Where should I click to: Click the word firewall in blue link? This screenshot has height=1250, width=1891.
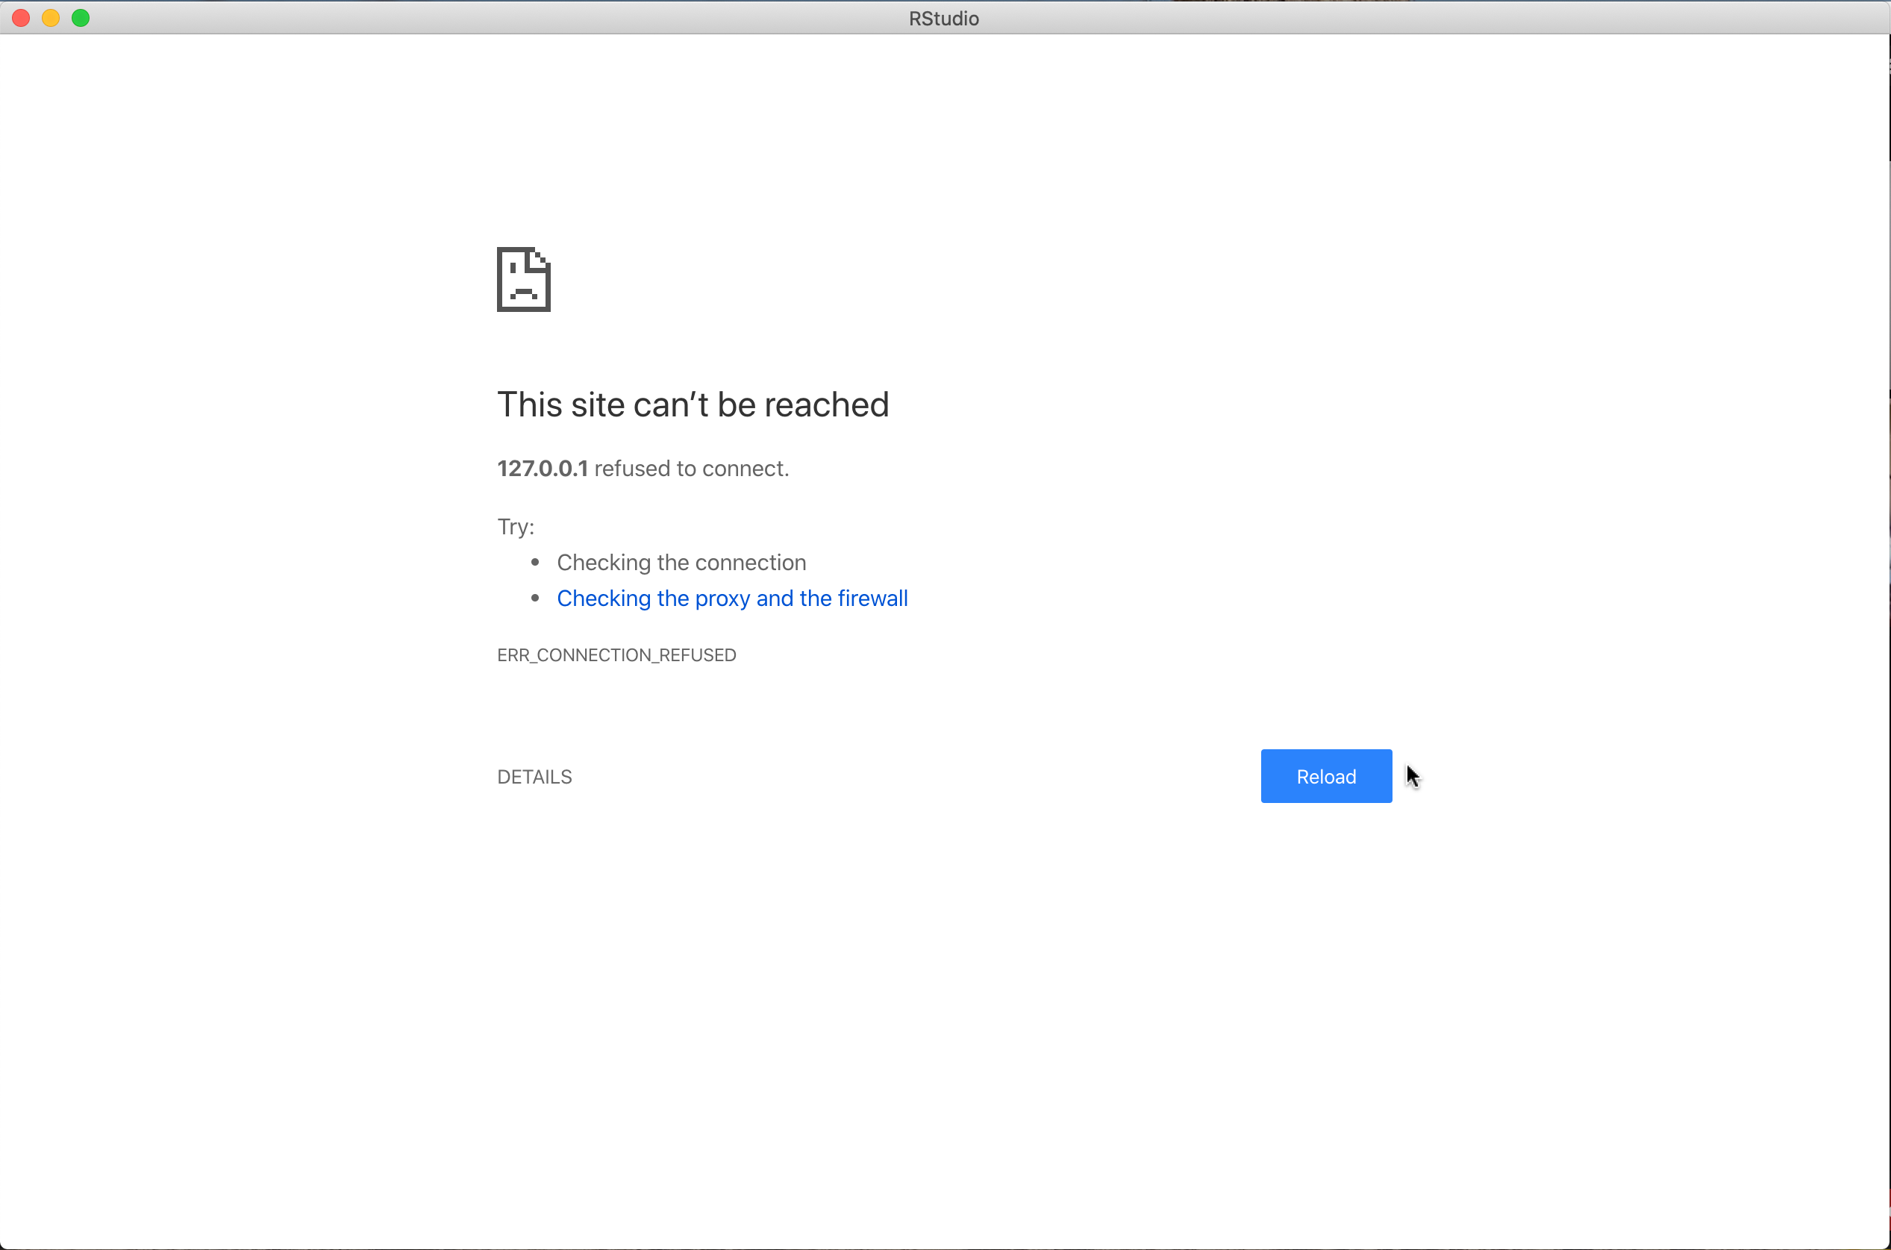[872, 598]
